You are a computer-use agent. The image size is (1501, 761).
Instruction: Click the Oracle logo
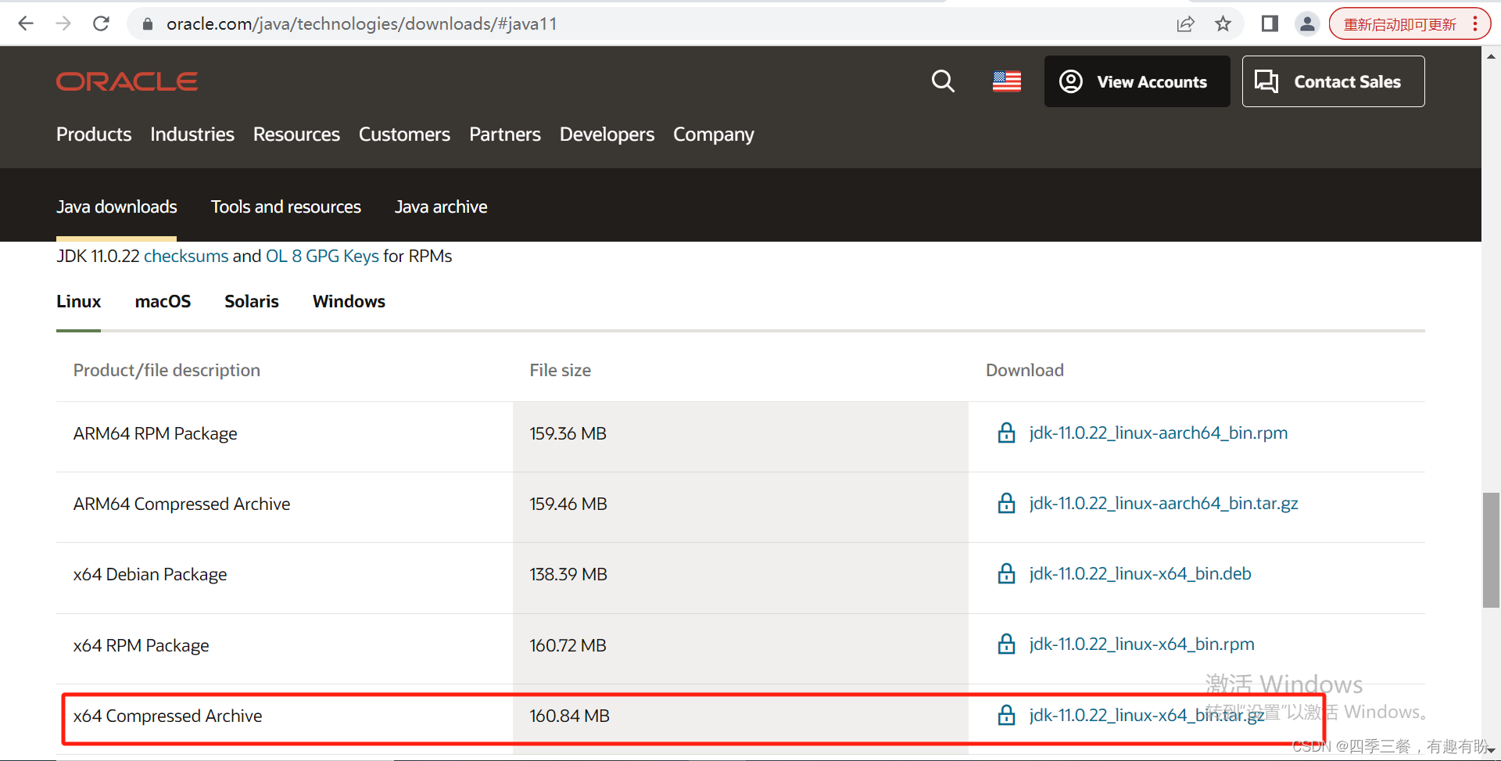(127, 81)
